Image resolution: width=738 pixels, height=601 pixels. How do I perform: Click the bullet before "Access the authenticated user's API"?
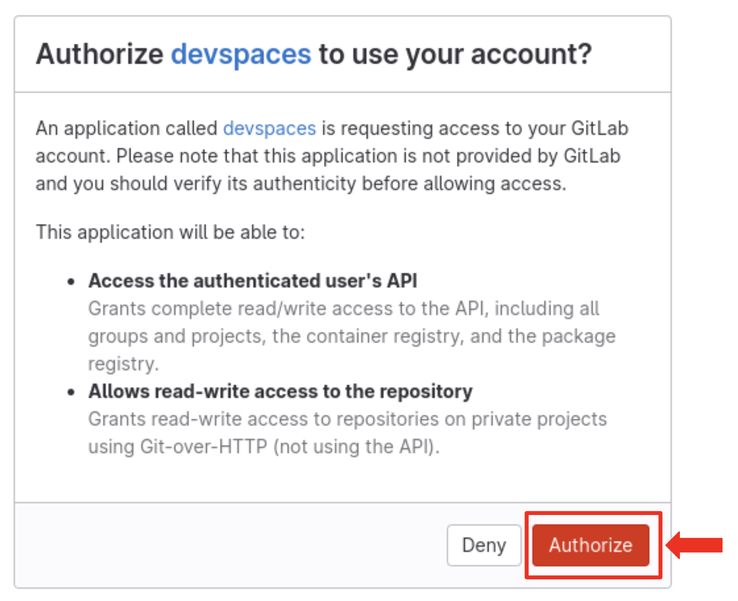click(x=71, y=282)
